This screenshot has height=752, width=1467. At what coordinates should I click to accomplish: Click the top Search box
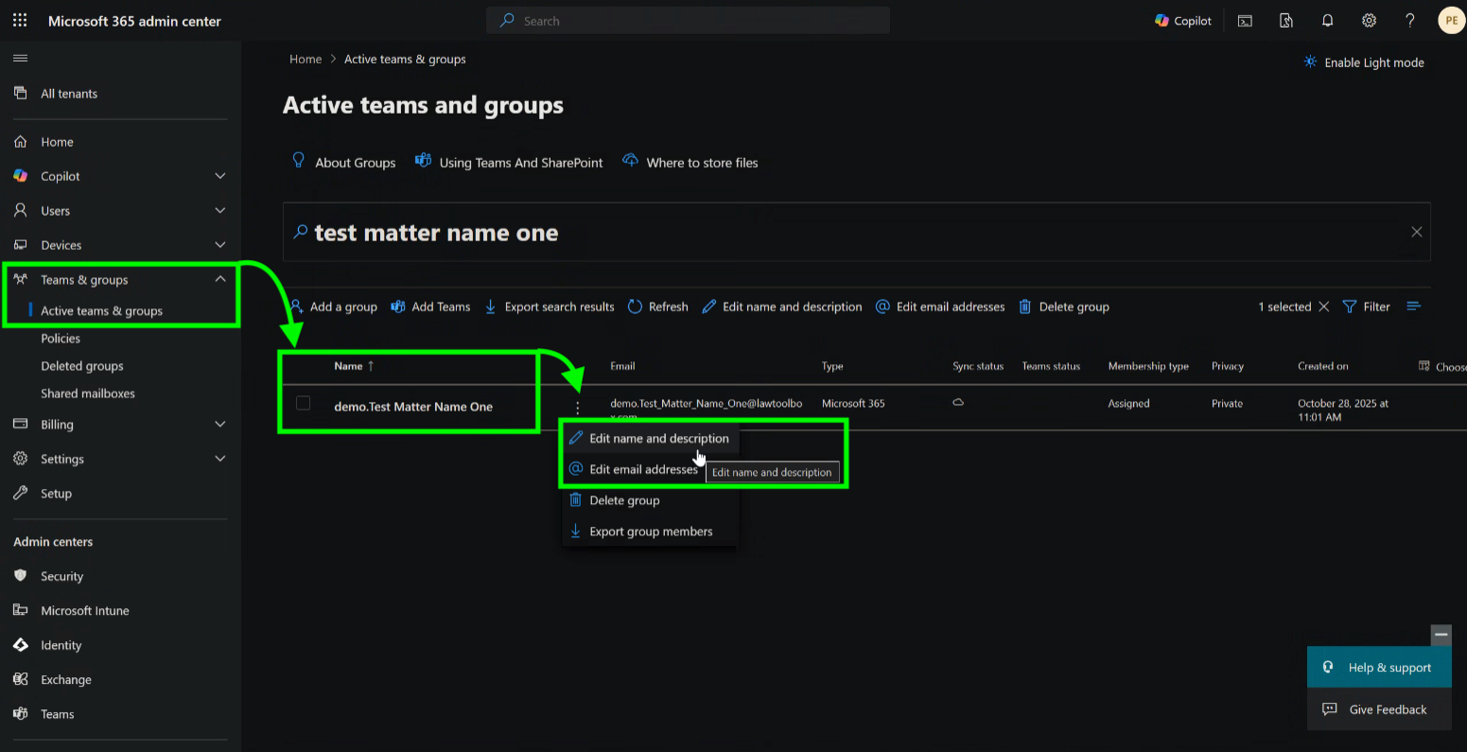tap(688, 21)
